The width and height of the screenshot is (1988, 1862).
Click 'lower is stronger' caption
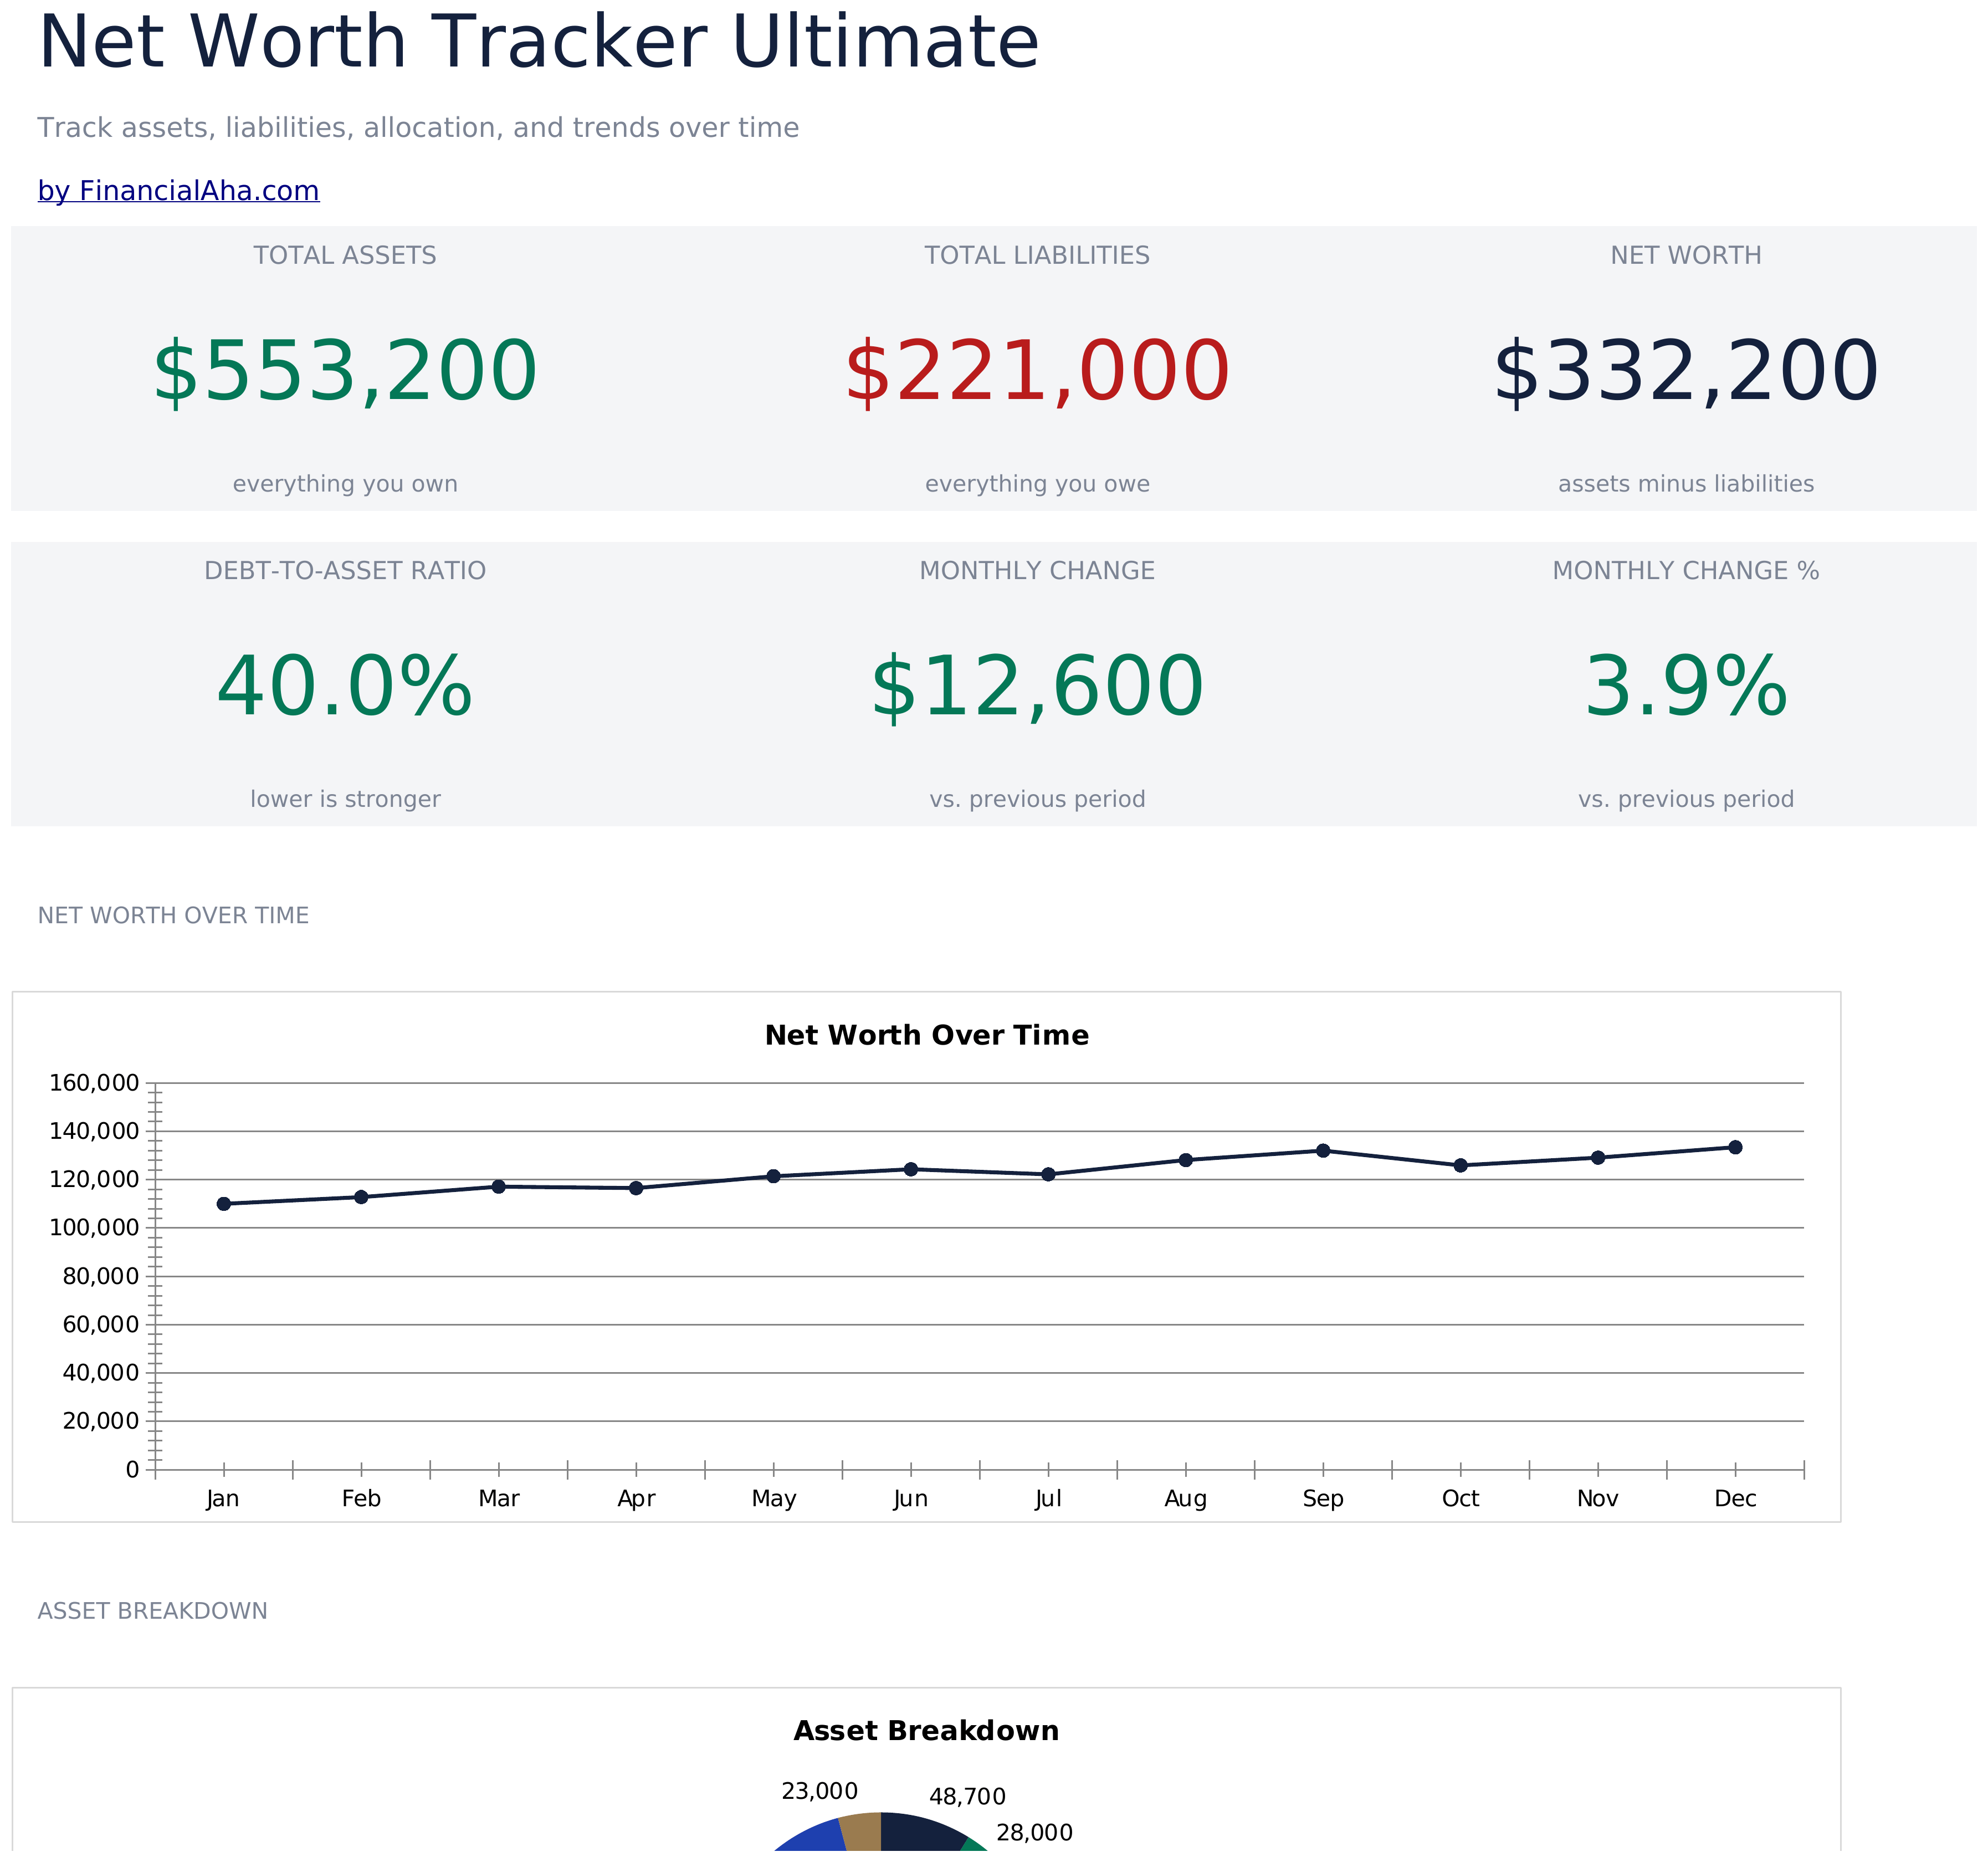click(345, 800)
